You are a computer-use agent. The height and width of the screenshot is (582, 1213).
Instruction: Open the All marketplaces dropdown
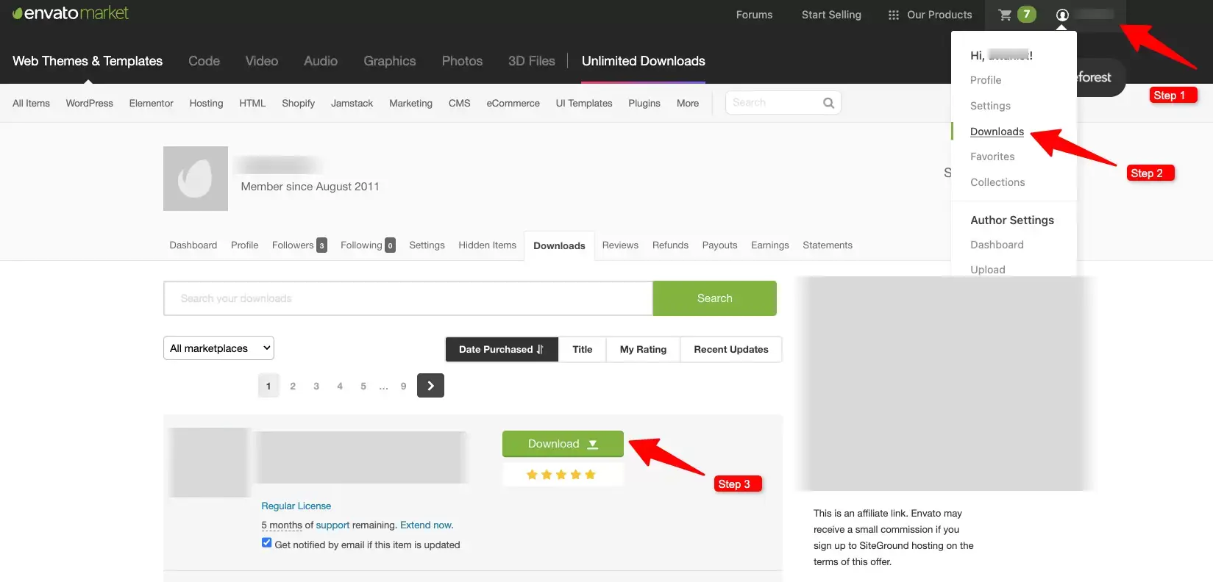tap(218, 348)
